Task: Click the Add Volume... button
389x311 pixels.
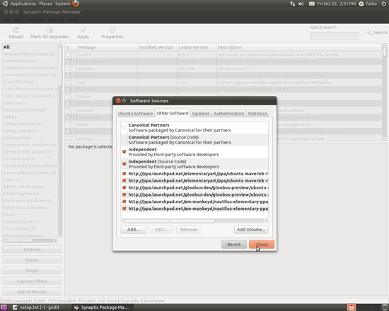Action: tap(251, 230)
